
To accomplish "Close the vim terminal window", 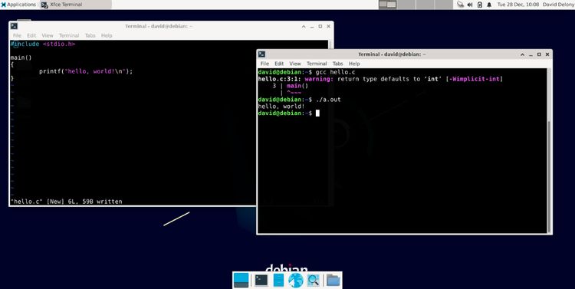I will tap(328, 26).
